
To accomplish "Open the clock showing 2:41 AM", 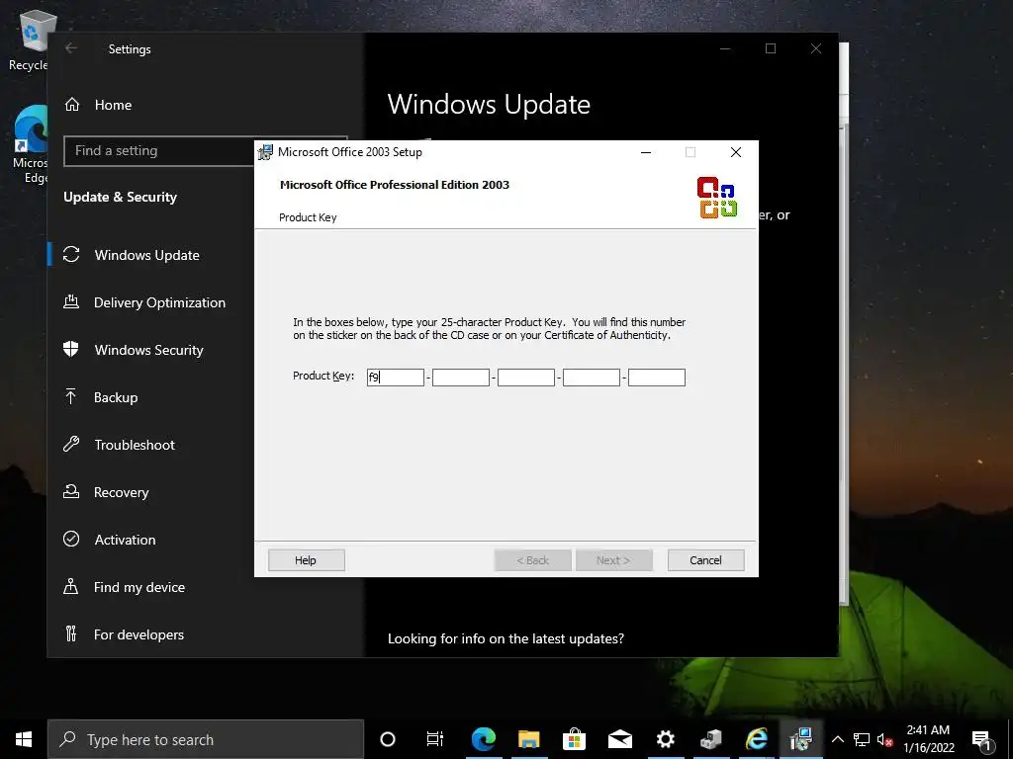I will click(x=928, y=739).
